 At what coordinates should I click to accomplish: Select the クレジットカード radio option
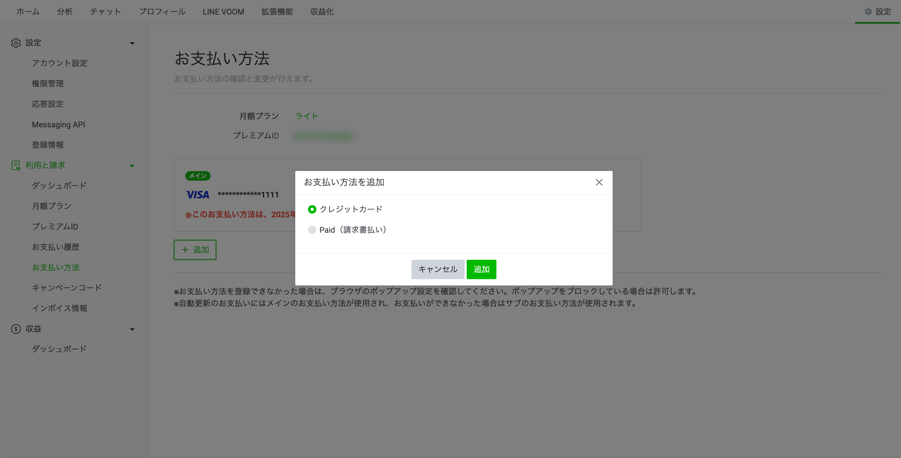(312, 209)
